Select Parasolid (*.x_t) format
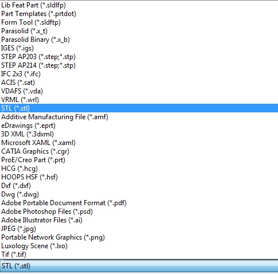Viewport: 278px width, 274px height. 139,31
